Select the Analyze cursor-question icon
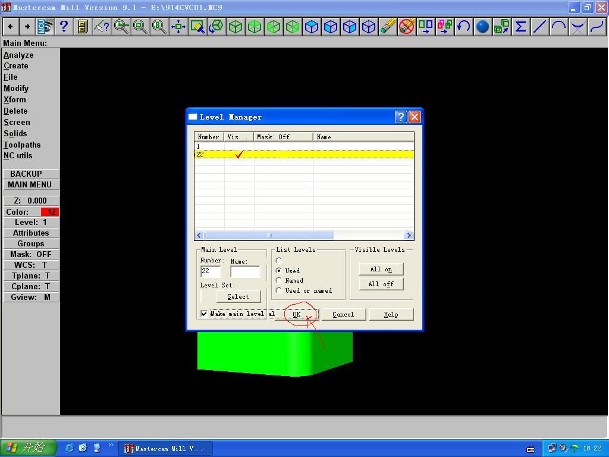The width and height of the screenshot is (609, 457). [102, 27]
